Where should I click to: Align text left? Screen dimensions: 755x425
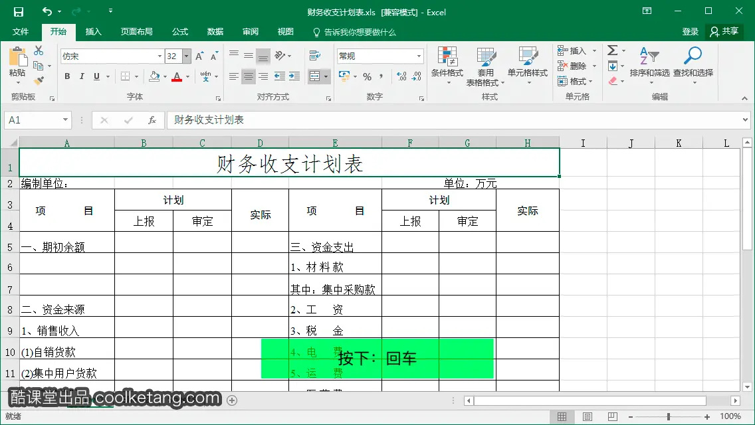pyautogui.click(x=233, y=76)
